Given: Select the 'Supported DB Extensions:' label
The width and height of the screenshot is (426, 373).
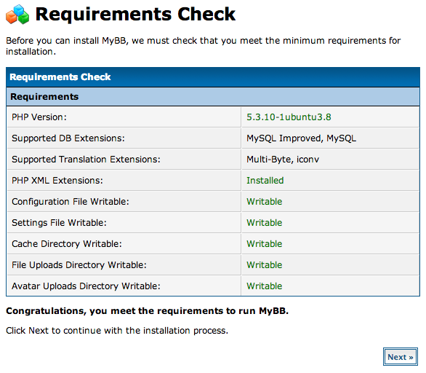Looking at the screenshot, I should point(68,138).
